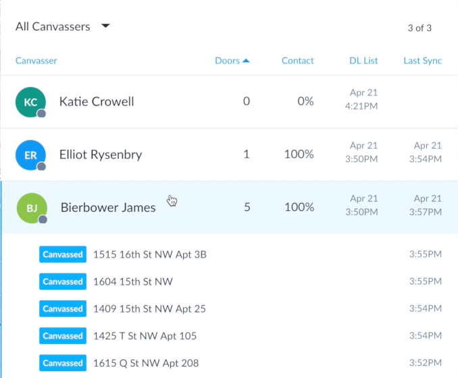Image resolution: width=458 pixels, height=378 pixels.
Task: Sort by DL List column
Action: 363,60
